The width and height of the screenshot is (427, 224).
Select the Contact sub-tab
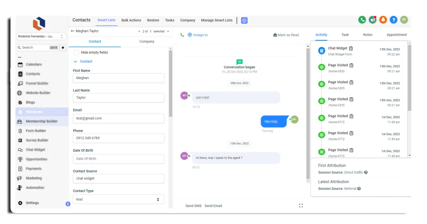pos(95,42)
